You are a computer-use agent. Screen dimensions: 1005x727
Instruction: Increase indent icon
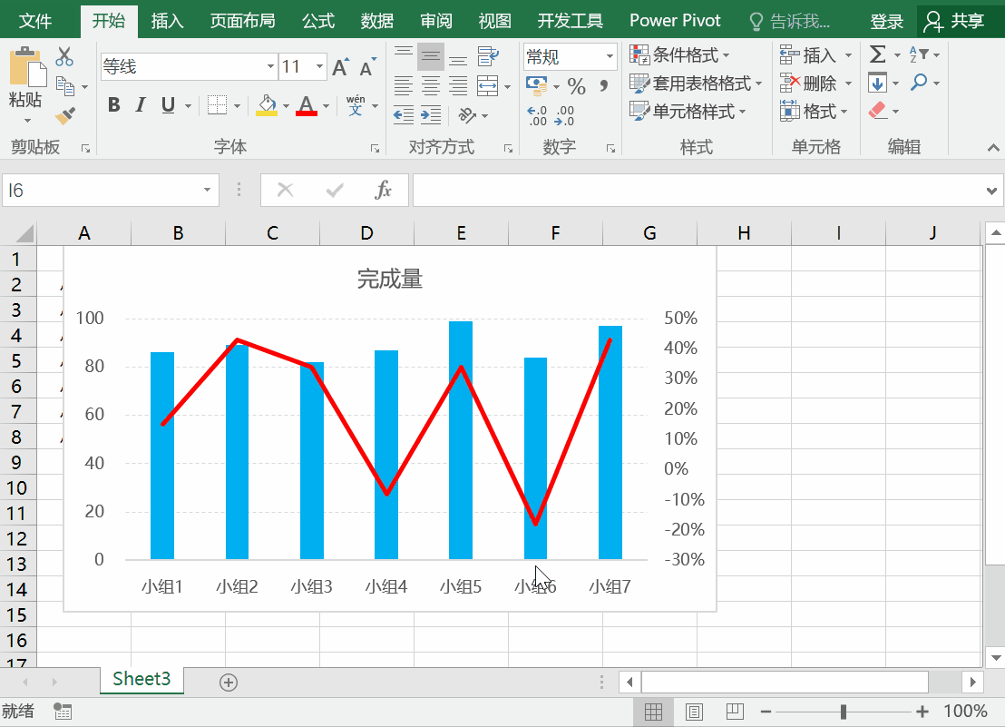(431, 114)
